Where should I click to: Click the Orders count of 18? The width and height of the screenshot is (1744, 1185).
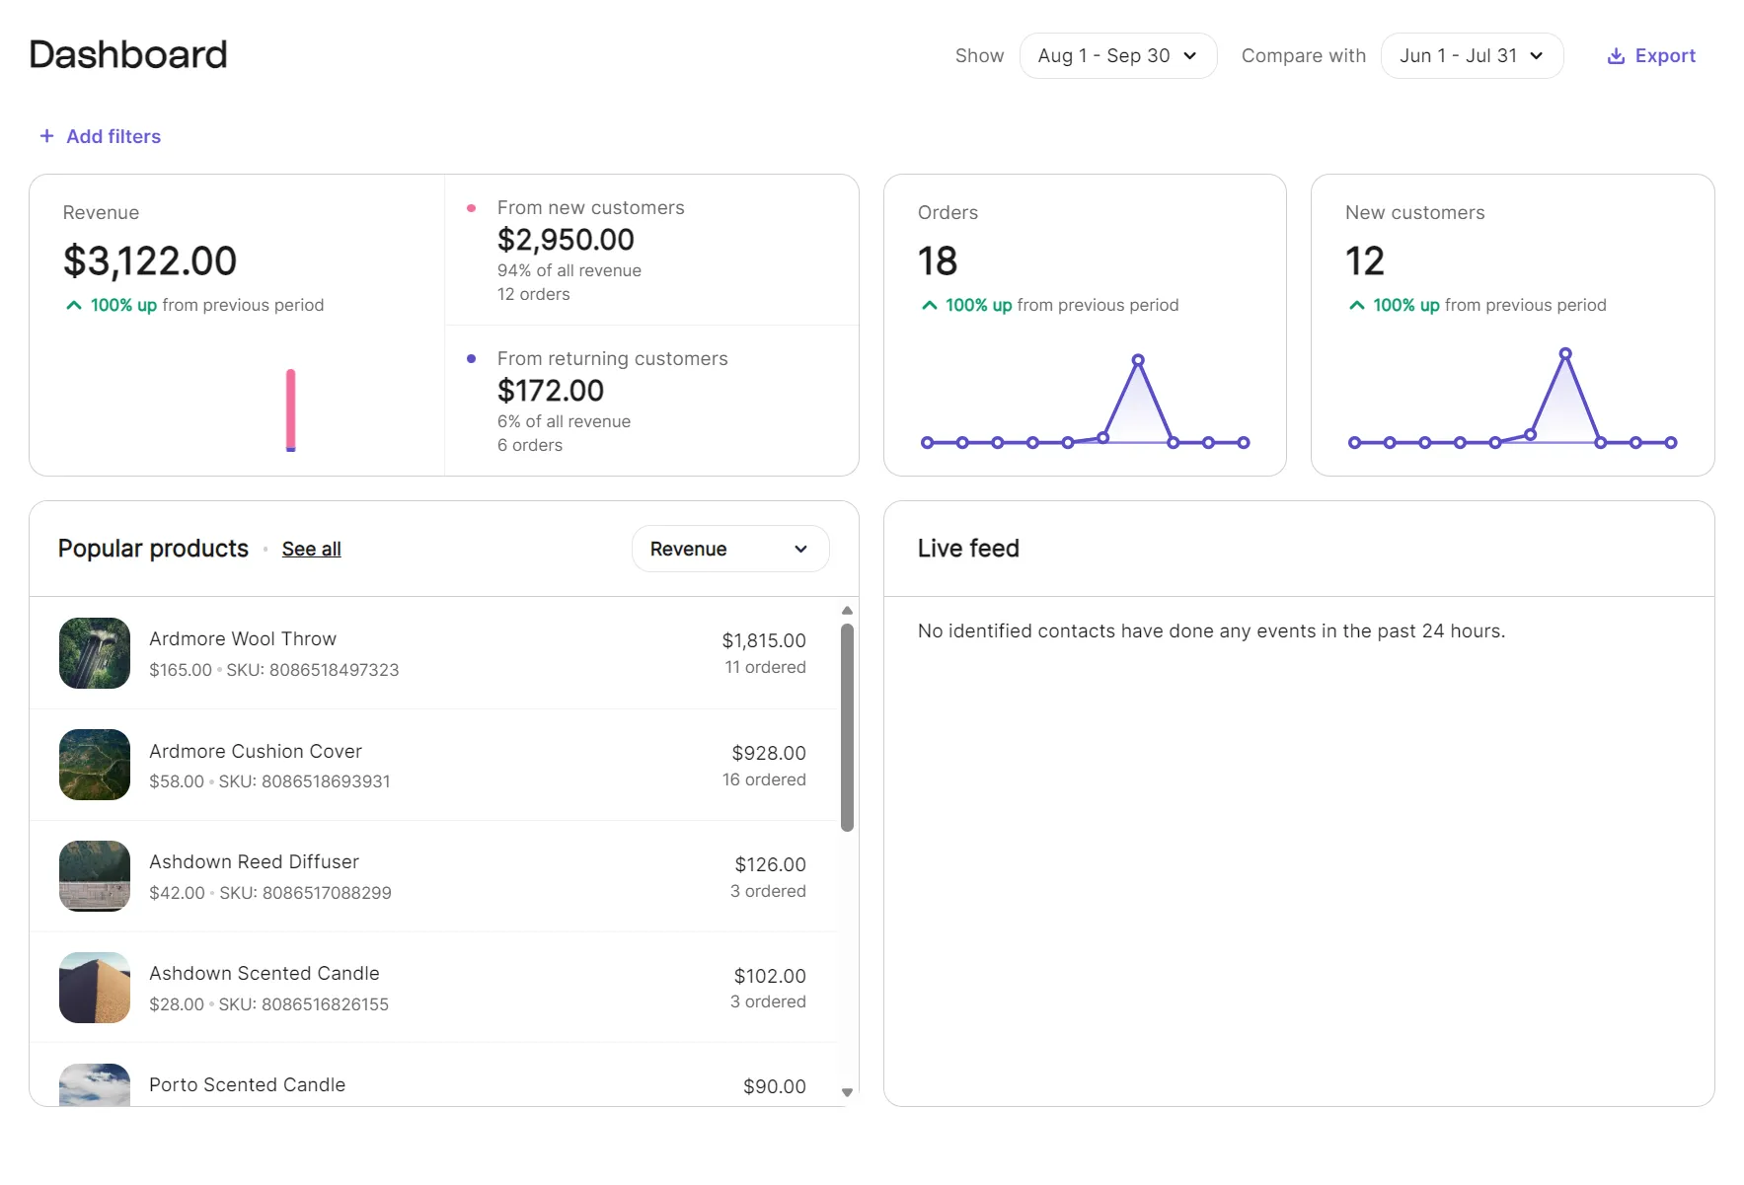(938, 261)
